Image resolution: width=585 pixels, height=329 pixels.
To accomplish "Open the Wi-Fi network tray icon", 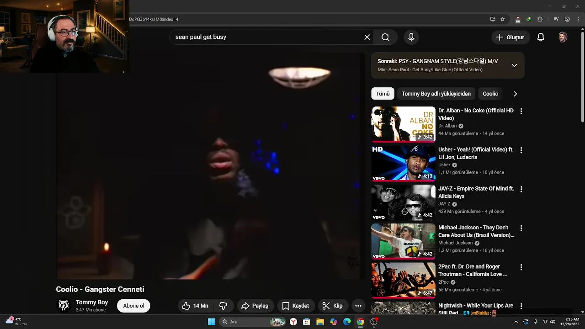I will tap(545, 322).
